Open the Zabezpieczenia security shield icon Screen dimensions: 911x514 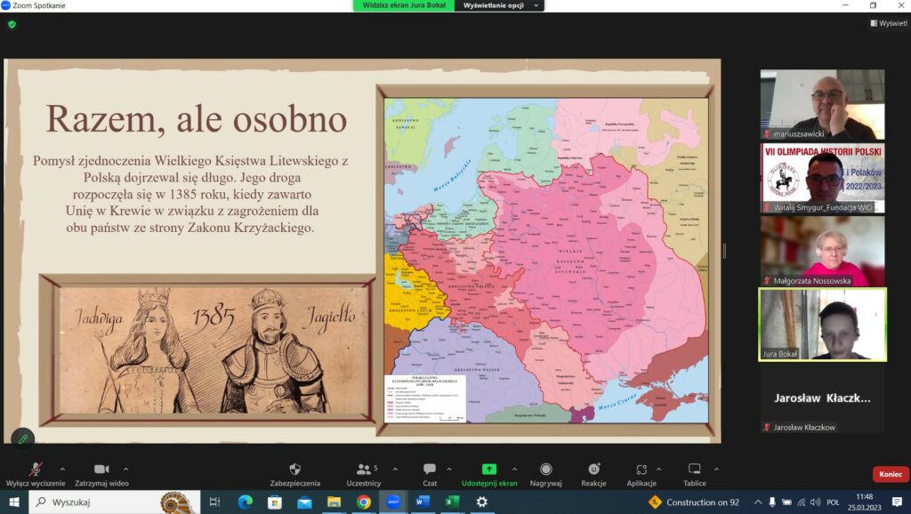click(295, 470)
